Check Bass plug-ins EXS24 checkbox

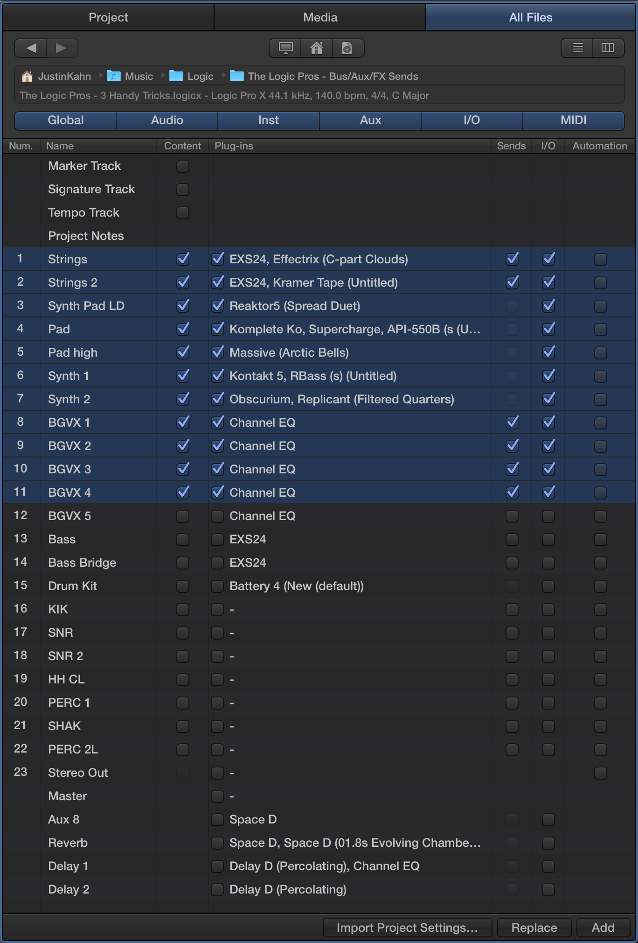[217, 540]
